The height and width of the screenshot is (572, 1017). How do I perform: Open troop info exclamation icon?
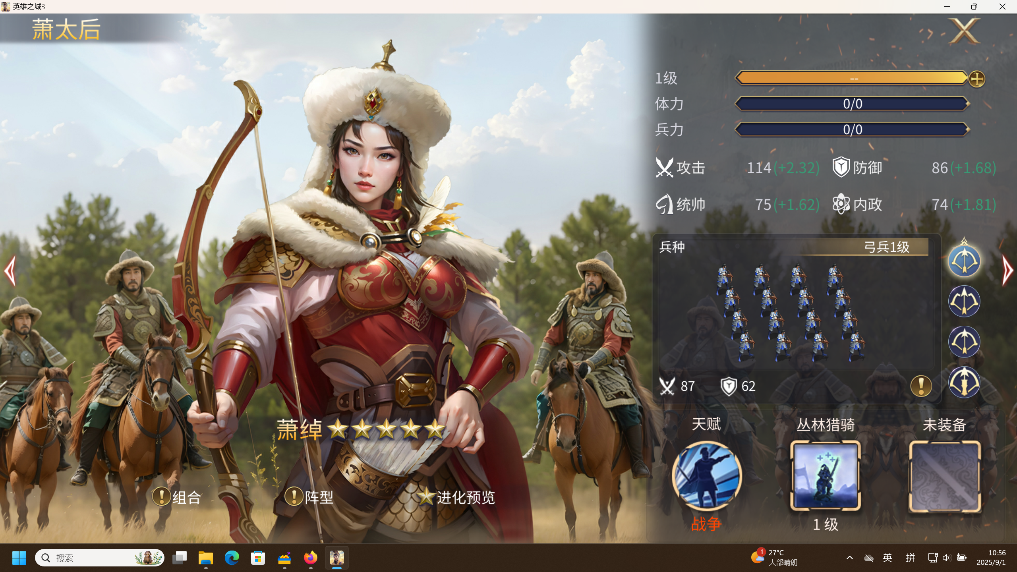921,386
